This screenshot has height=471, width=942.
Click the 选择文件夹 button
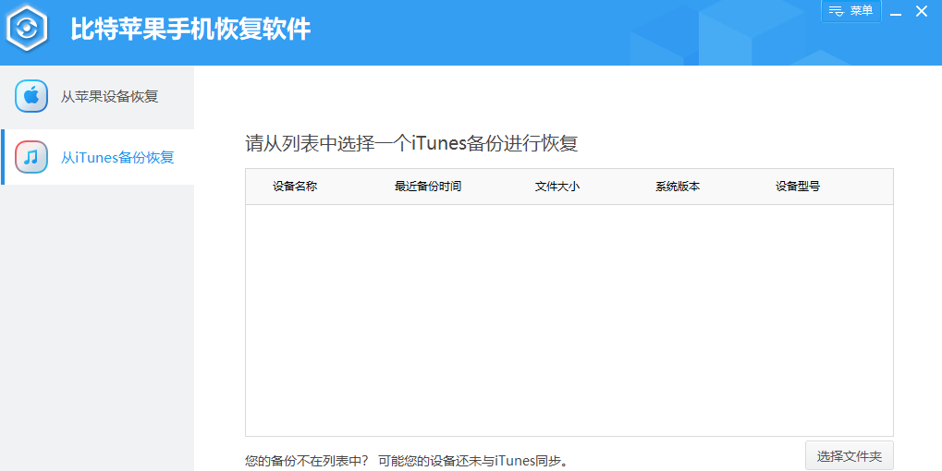click(x=850, y=456)
